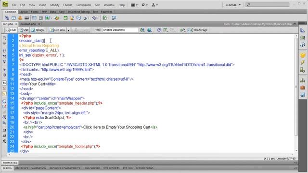The image size is (308, 173).
Task: Insert a Horizontal Rule
Action: point(27,18)
